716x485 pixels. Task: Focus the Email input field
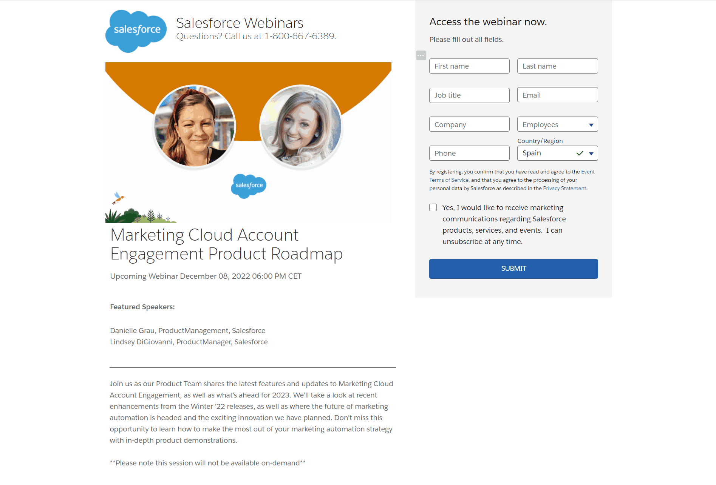pos(557,95)
